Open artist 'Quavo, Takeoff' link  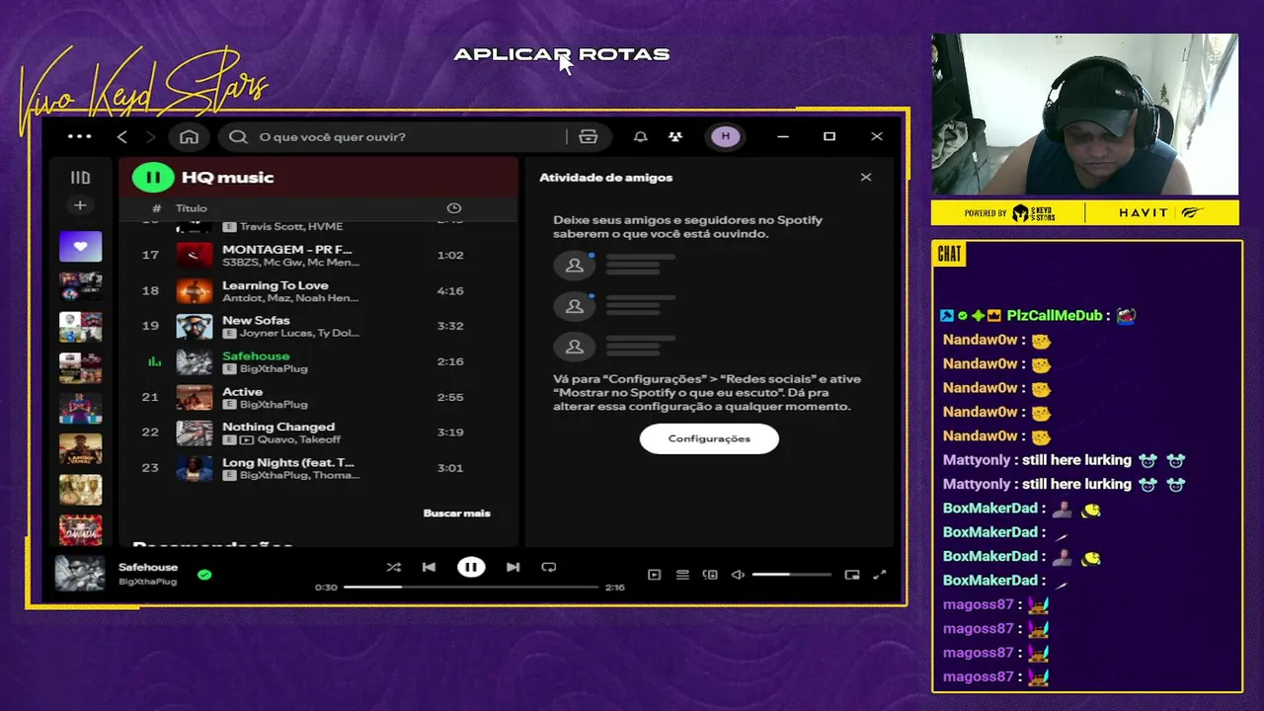click(x=299, y=440)
